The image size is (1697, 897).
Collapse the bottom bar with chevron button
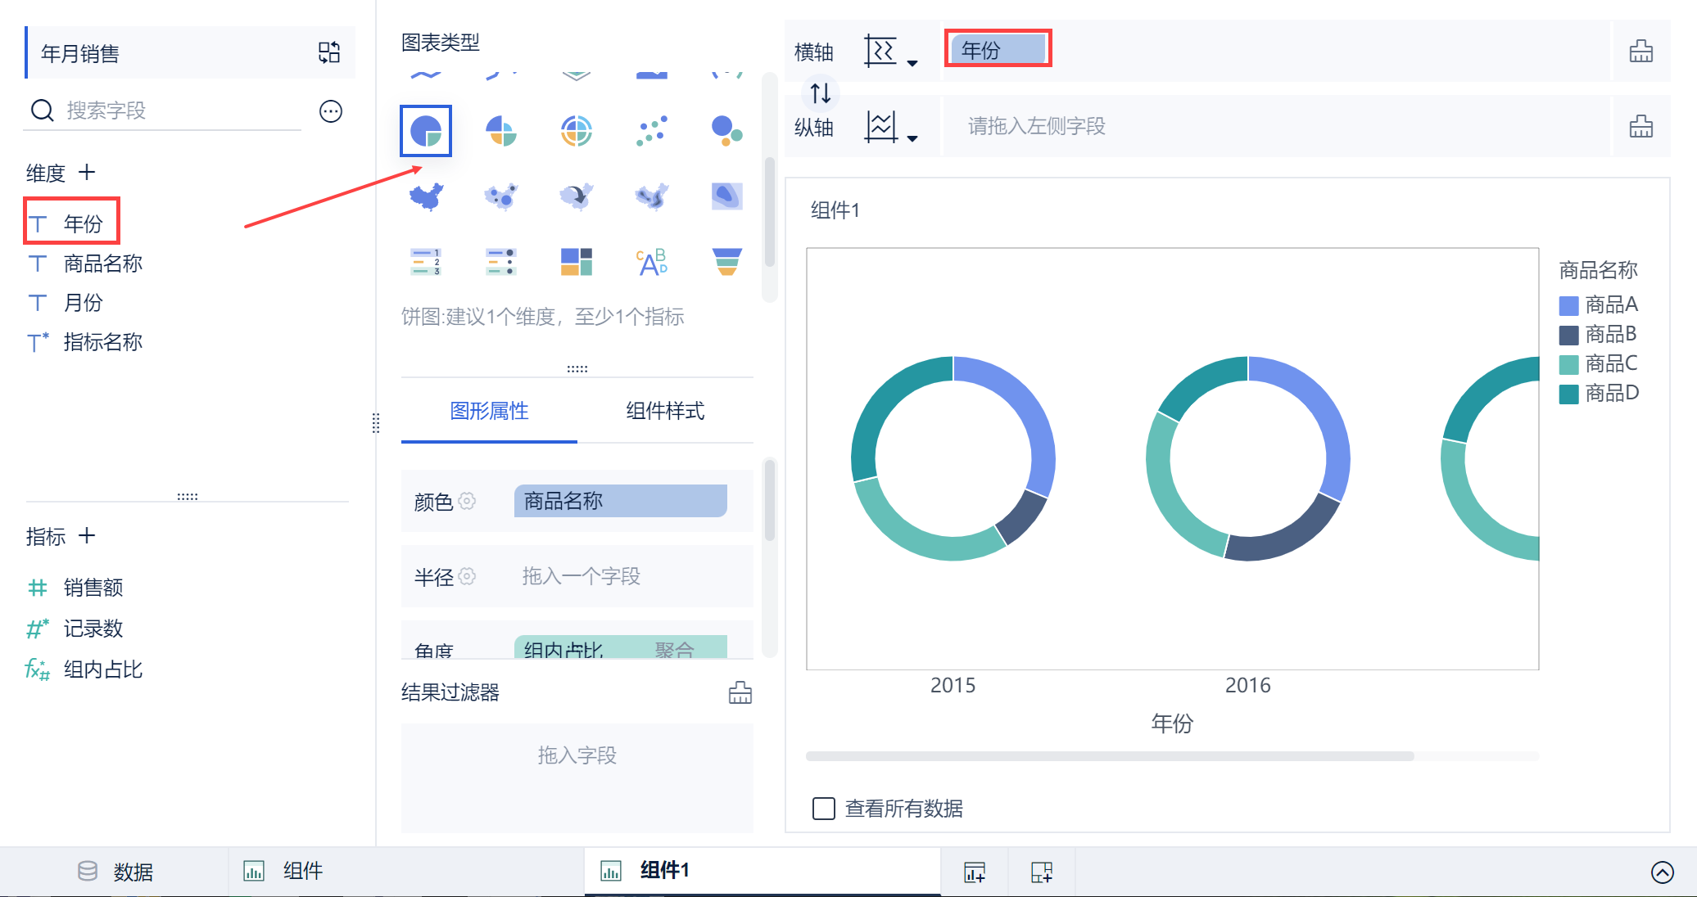pos(1662,872)
